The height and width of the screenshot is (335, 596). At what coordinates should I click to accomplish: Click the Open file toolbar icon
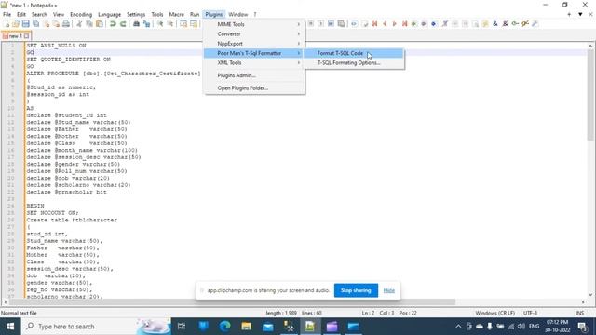click(x=16, y=24)
